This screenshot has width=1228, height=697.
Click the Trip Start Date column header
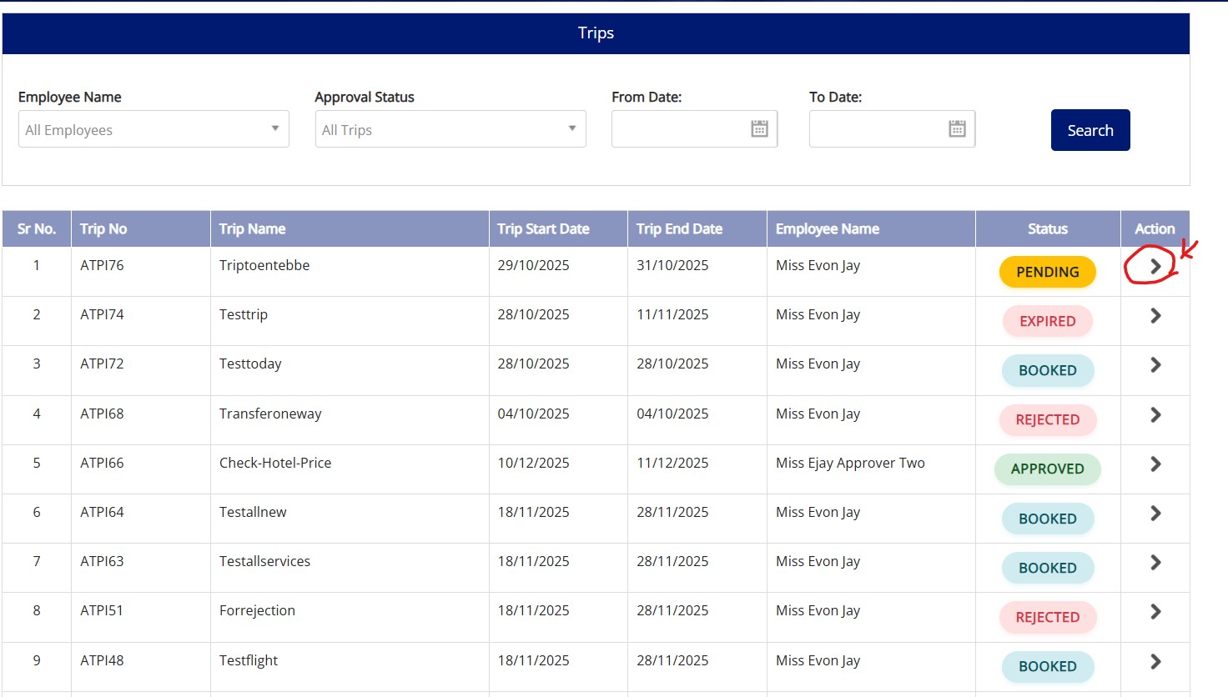543,229
